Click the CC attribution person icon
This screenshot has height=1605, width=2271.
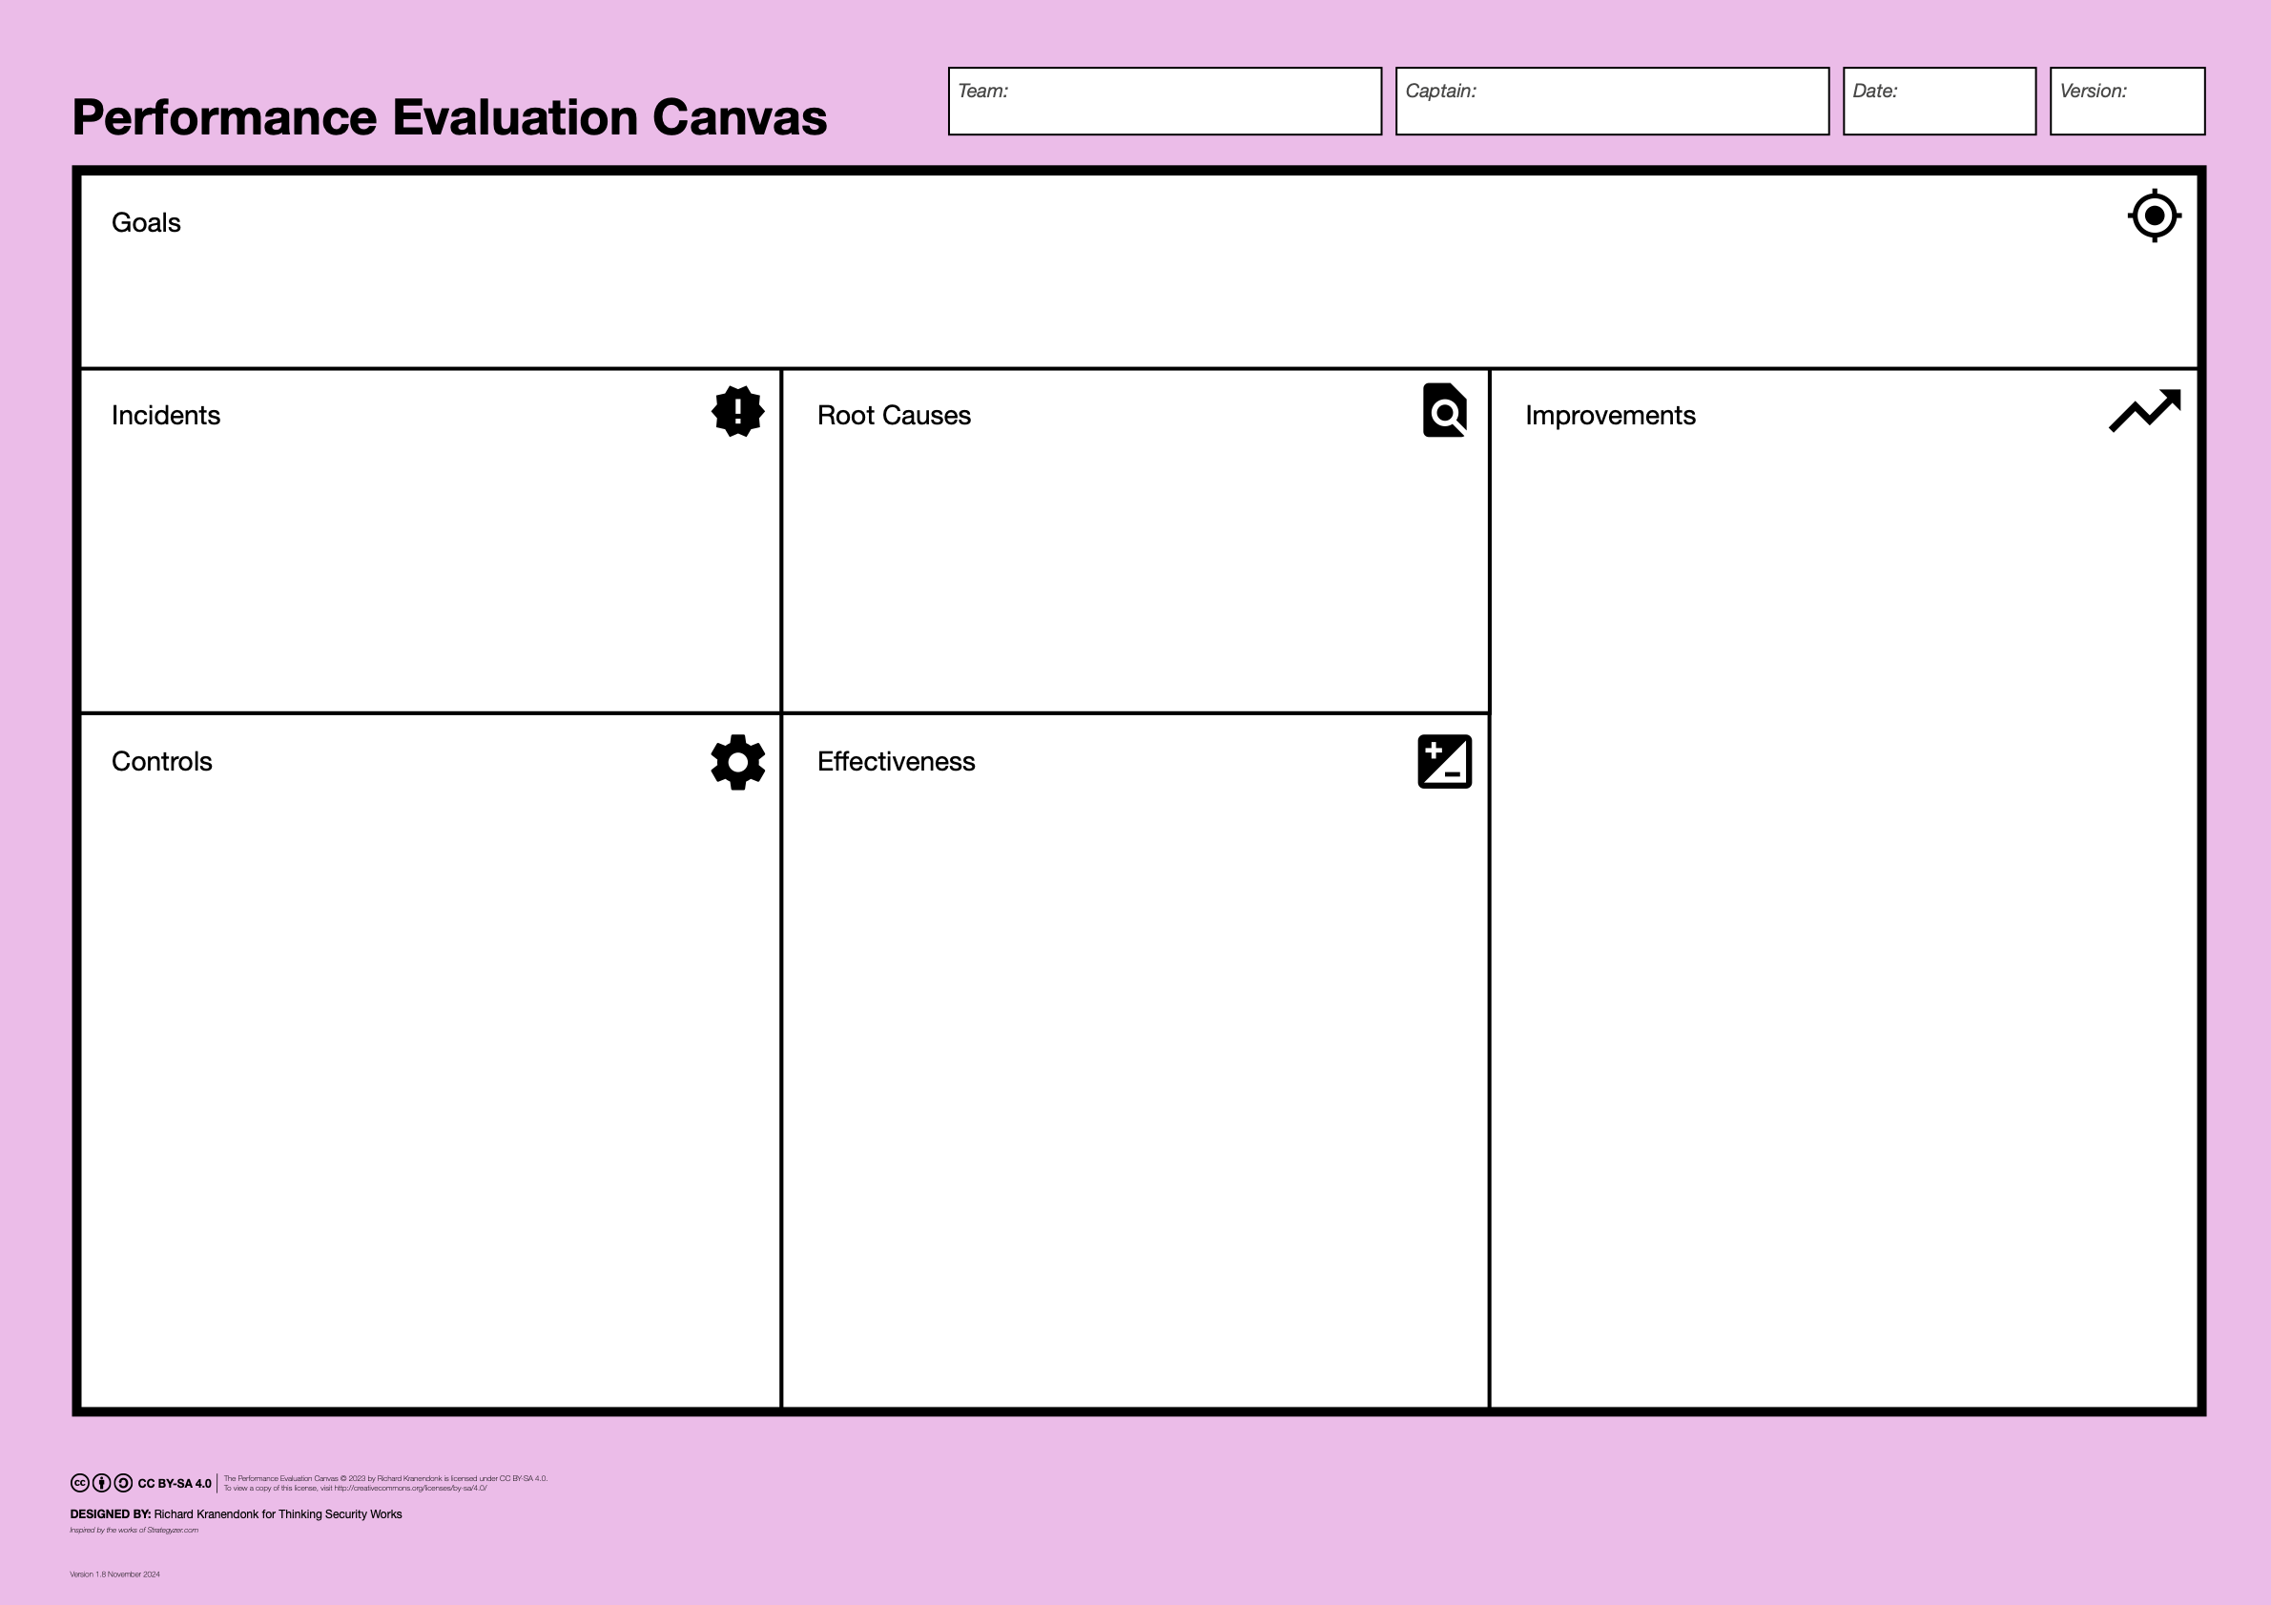click(102, 1483)
